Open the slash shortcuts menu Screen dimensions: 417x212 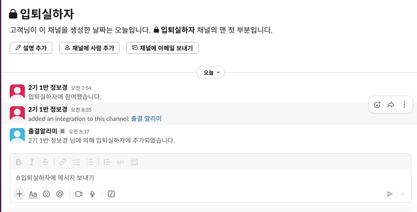[x=111, y=194]
